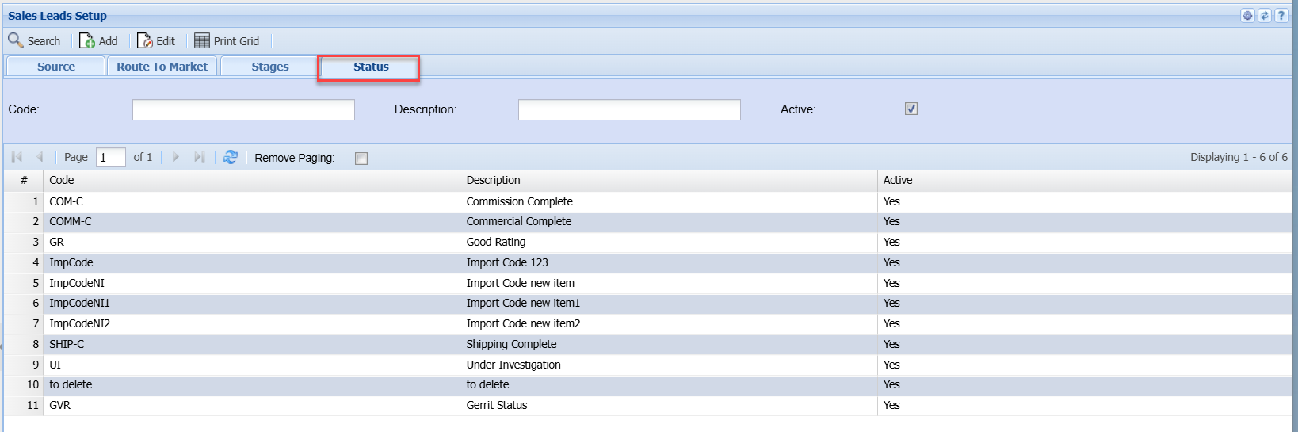Switch to the Stages tab
Screen dimensions: 1298x432
point(270,67)
